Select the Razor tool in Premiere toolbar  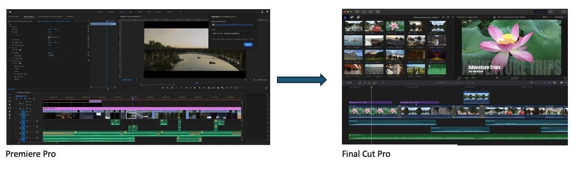10,105
